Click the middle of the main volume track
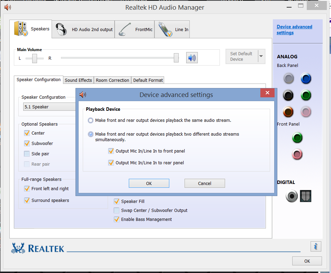 [x=120, y=58]
